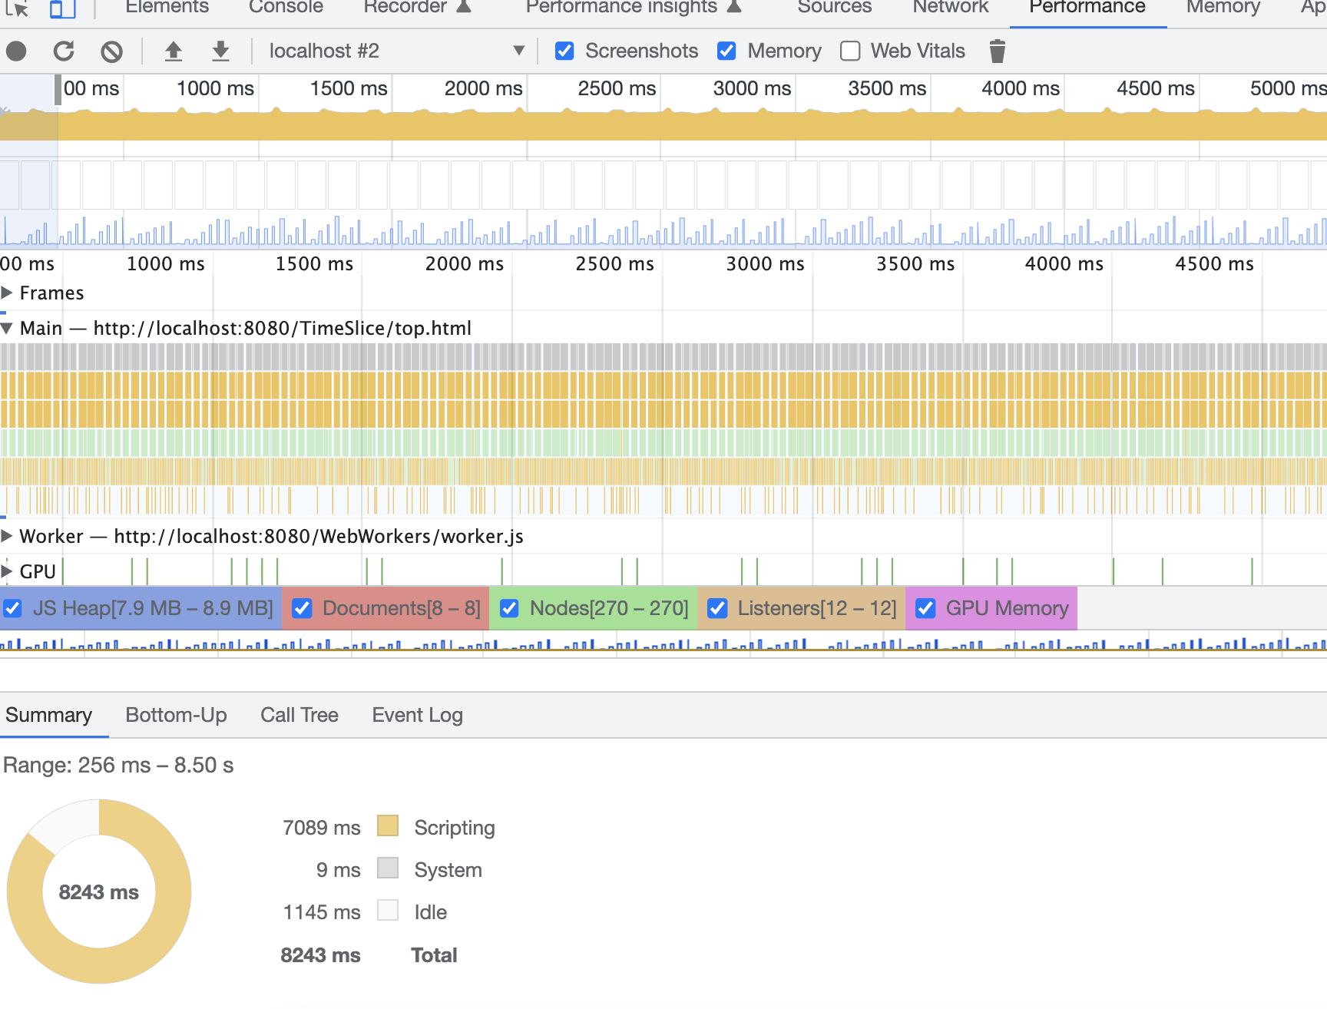Open the Event Log tab
The image size is (1327, 1009).
pyautogui.click(x=417, y=716)
